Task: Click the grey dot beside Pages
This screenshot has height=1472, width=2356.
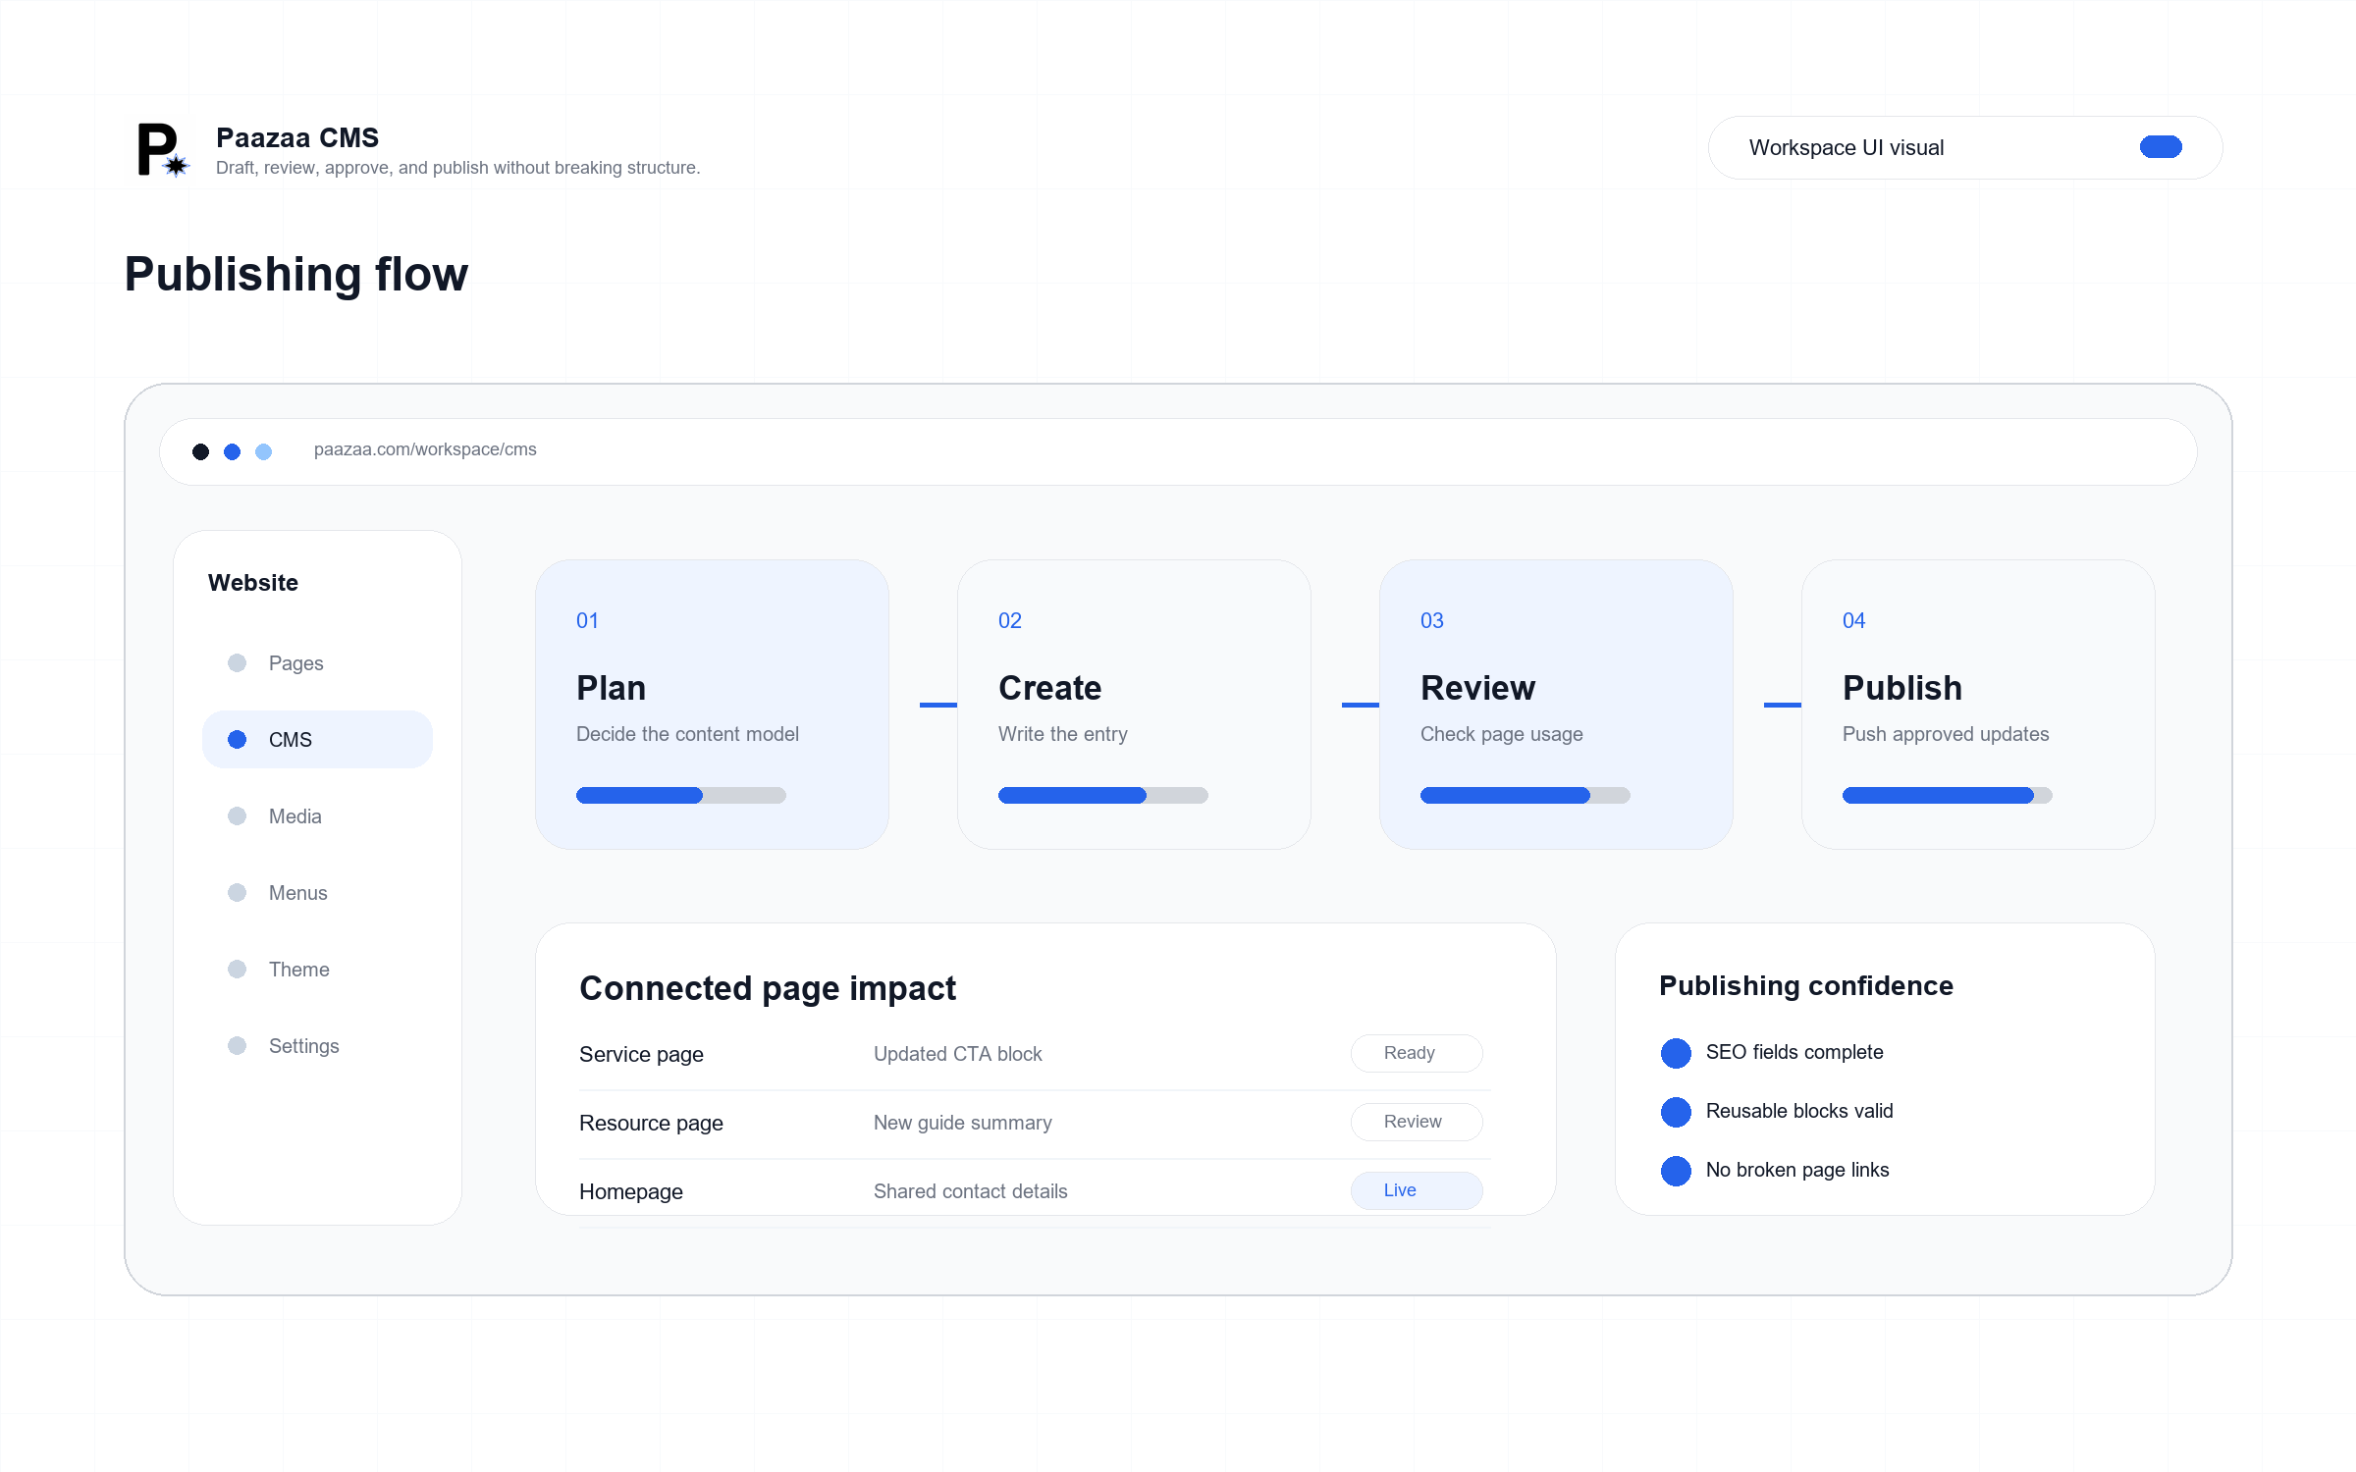Action: coord(238,663)
